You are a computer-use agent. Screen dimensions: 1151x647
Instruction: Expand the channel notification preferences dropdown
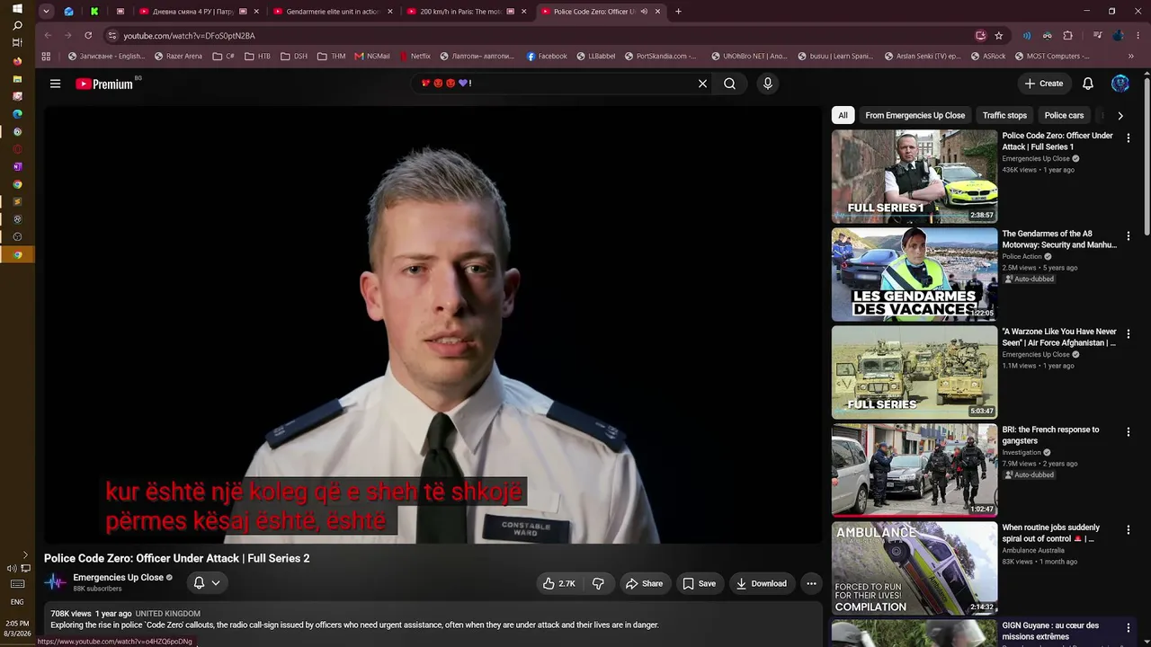click(207, 582)
